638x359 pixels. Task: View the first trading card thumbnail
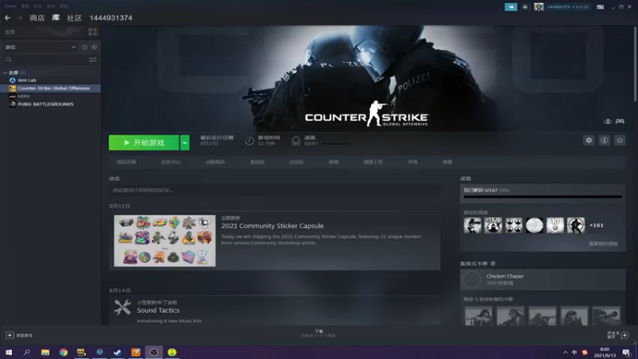478,316
